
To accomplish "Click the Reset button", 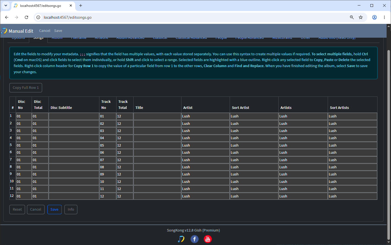I will coord(17,210).
